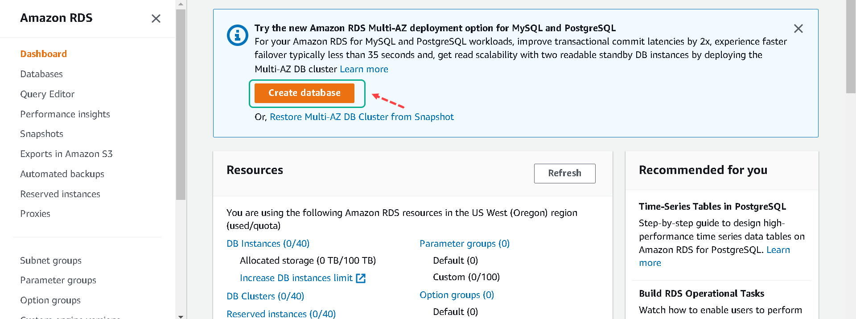Click the main page vertical scrollbar
This screenshot has width=856, height=319.
pos(851,46)
